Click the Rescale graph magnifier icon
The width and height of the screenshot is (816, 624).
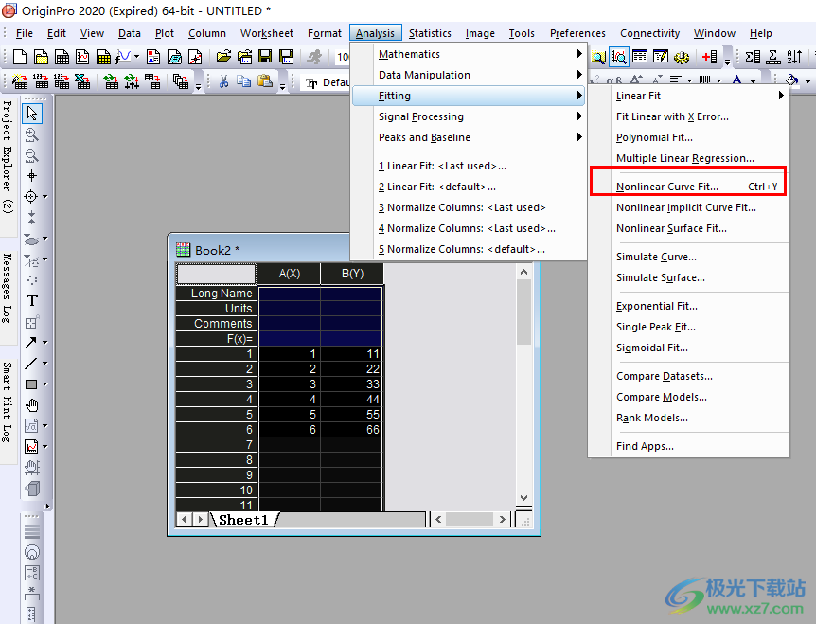coord(619,57)
